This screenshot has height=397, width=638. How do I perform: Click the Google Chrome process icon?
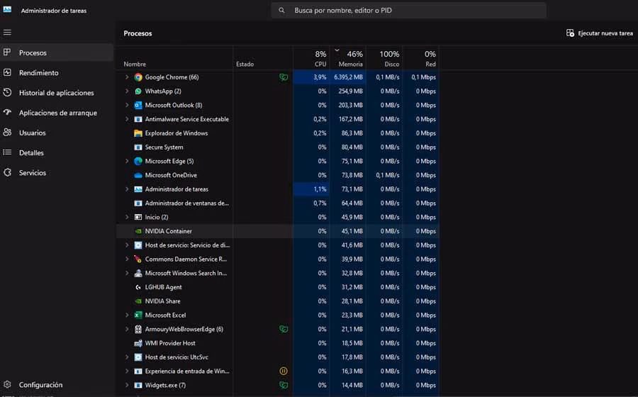(138, 77)
